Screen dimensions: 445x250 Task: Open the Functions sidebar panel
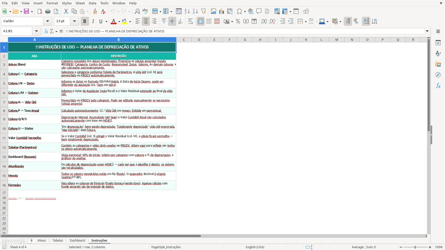(438, 86)
